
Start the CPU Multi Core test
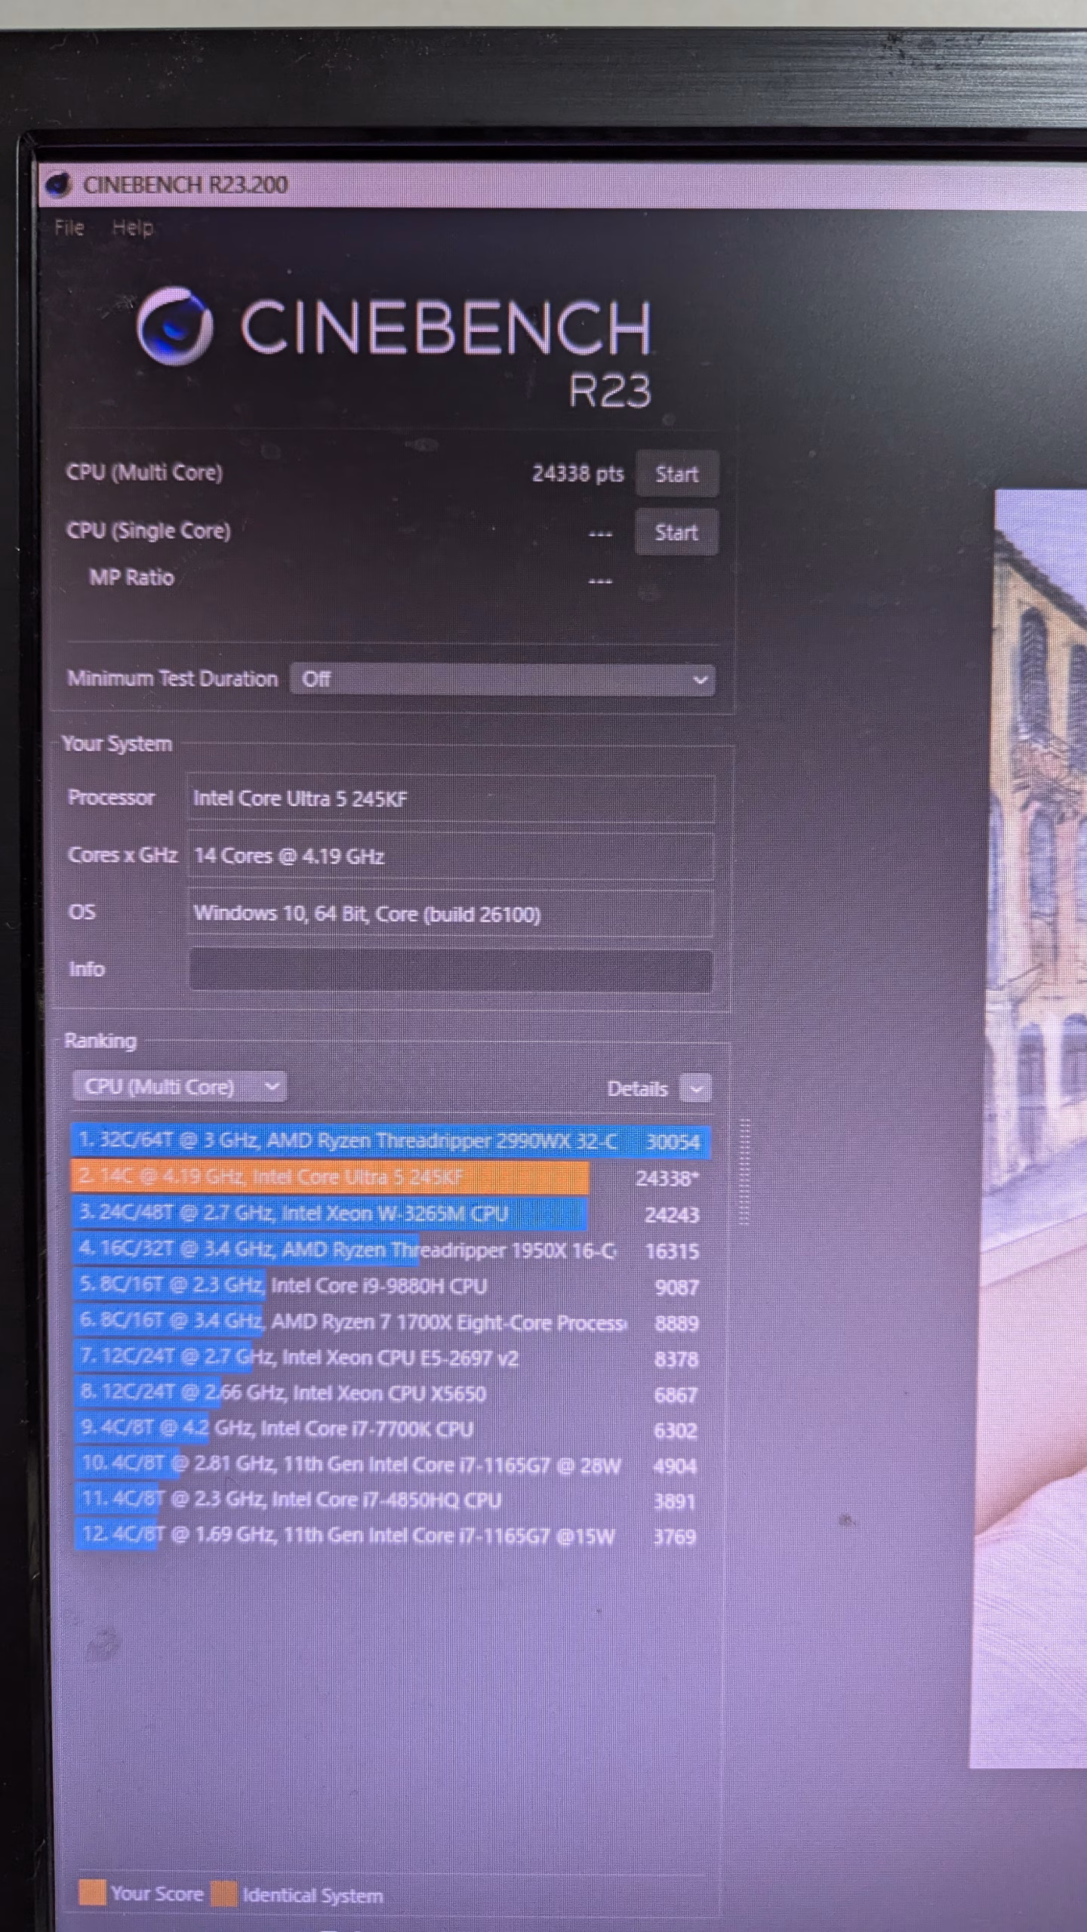click(676, 474)
